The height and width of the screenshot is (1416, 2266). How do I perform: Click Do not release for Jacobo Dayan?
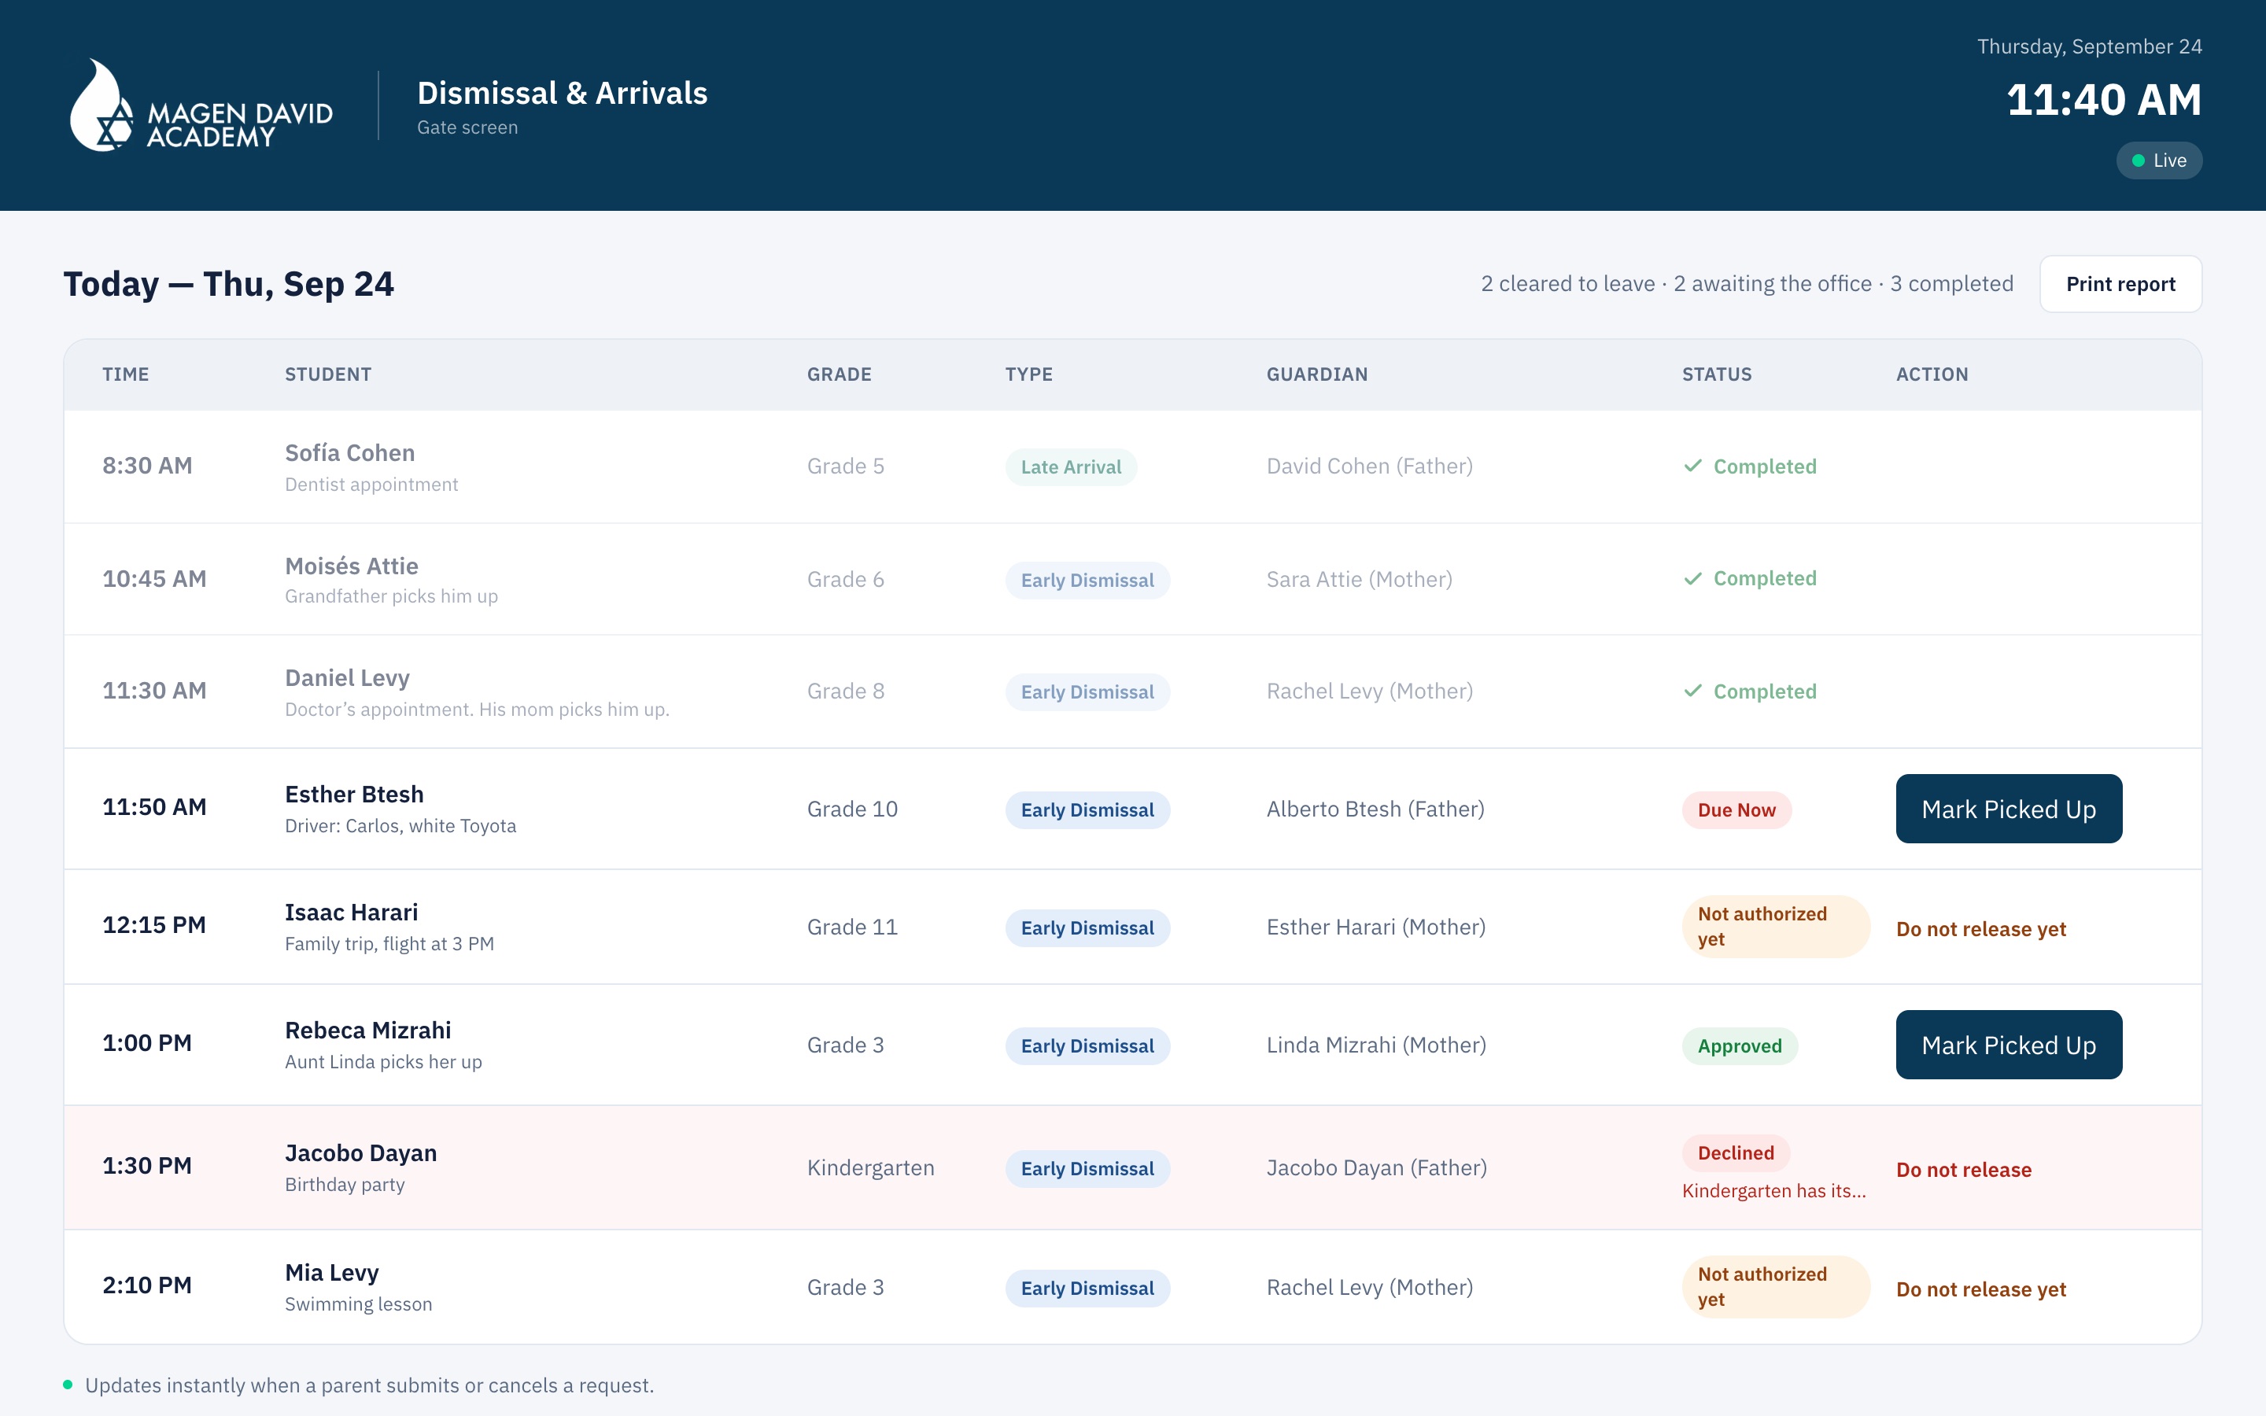[1964, 1170]
